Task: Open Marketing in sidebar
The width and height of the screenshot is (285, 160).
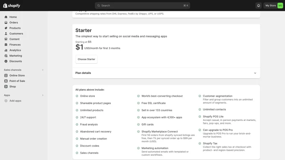Action: (16, 56)
